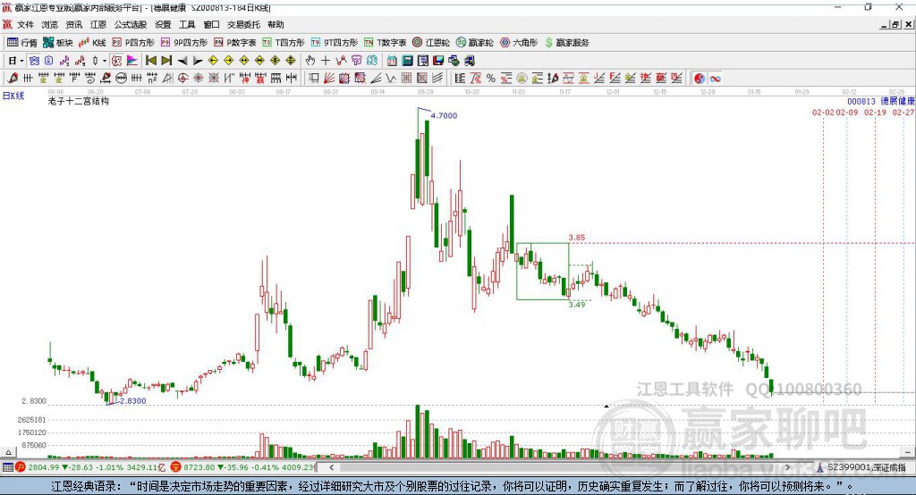Open the 帮助 menu
The image size is (916, 495).
coord(276,24)
